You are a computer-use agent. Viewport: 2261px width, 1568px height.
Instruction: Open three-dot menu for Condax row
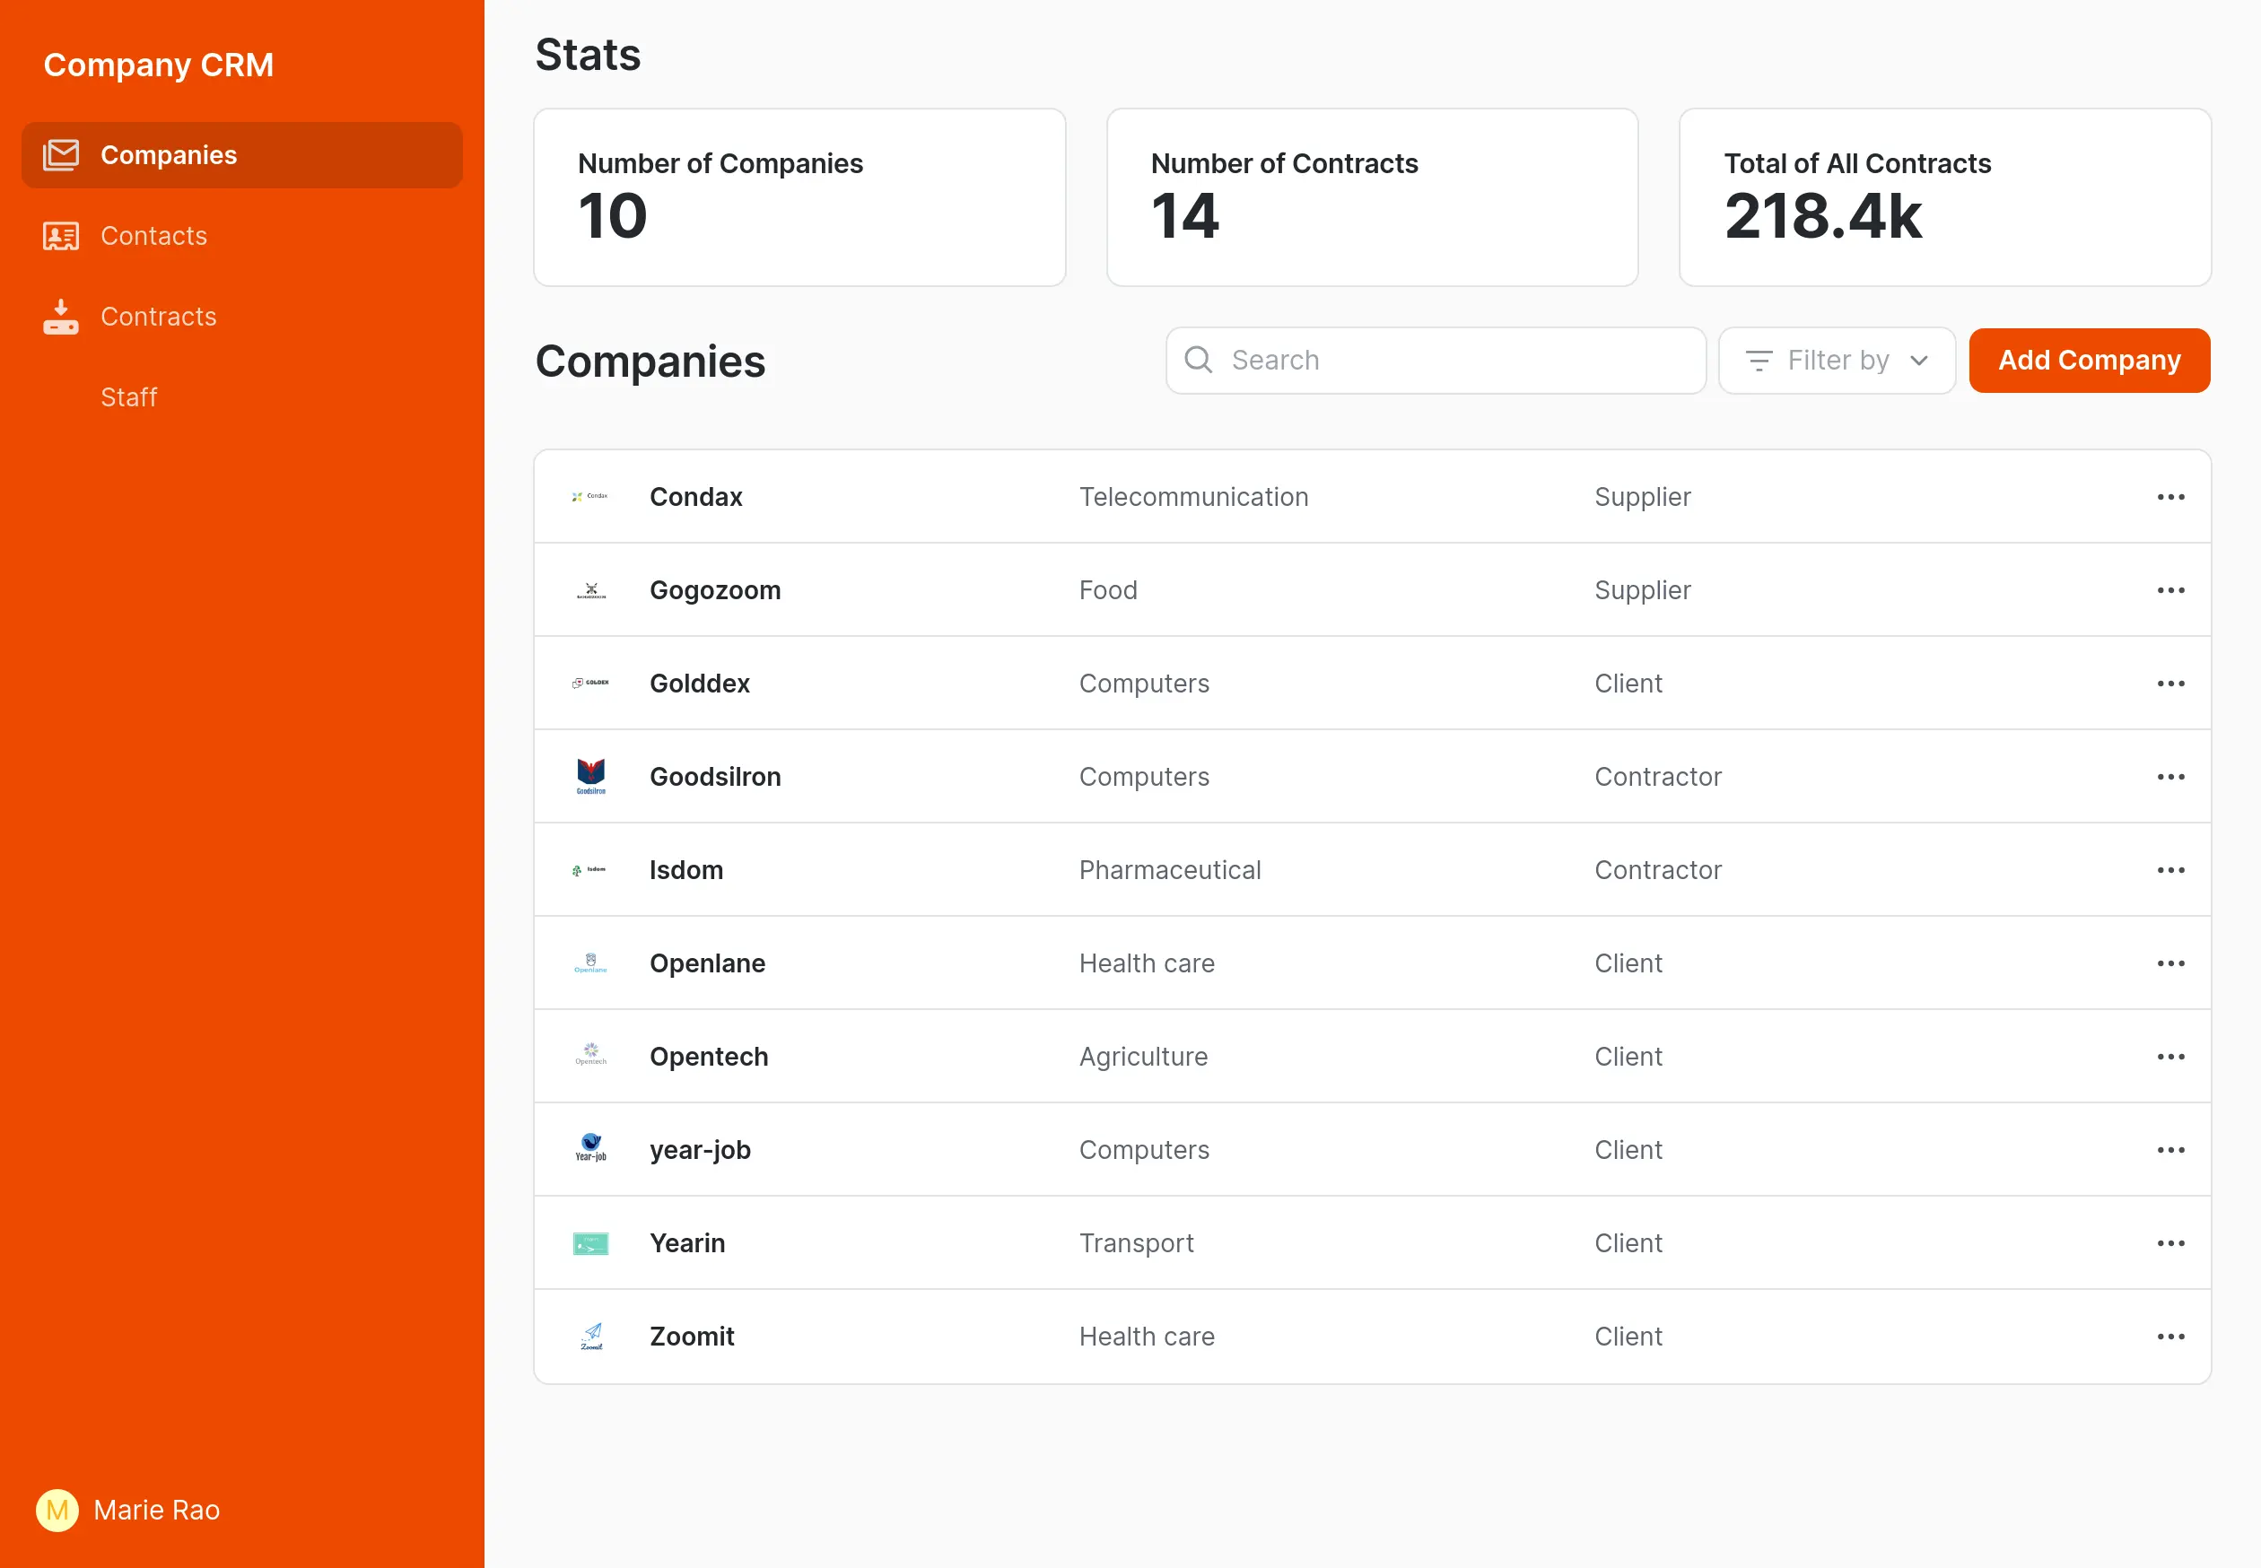(2169, 497)
